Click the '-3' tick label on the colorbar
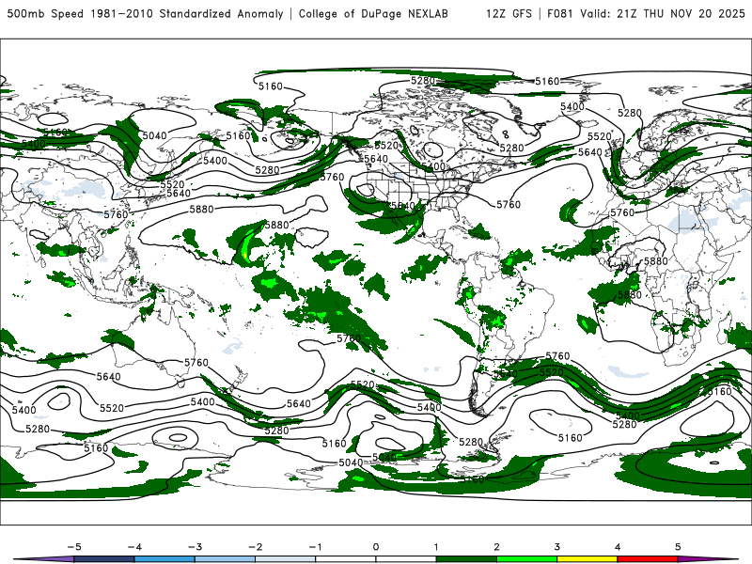The height and width of the screenshot is (564, 752). 195,547
